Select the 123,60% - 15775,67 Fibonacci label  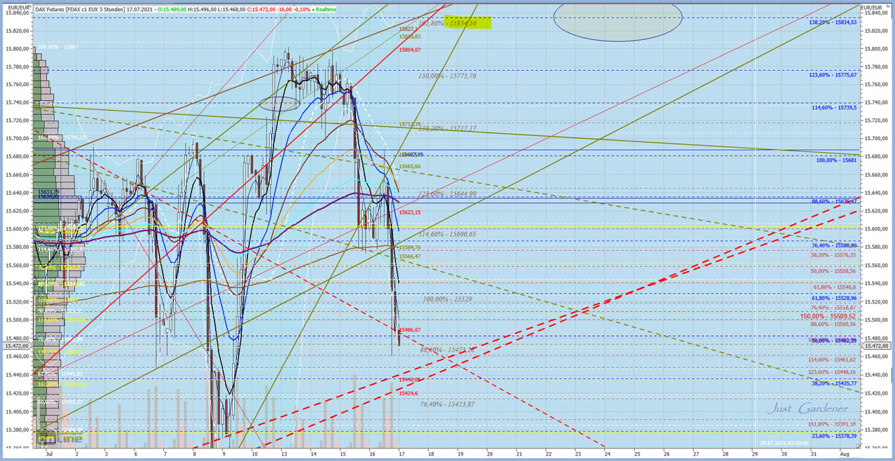coord(833,75)
